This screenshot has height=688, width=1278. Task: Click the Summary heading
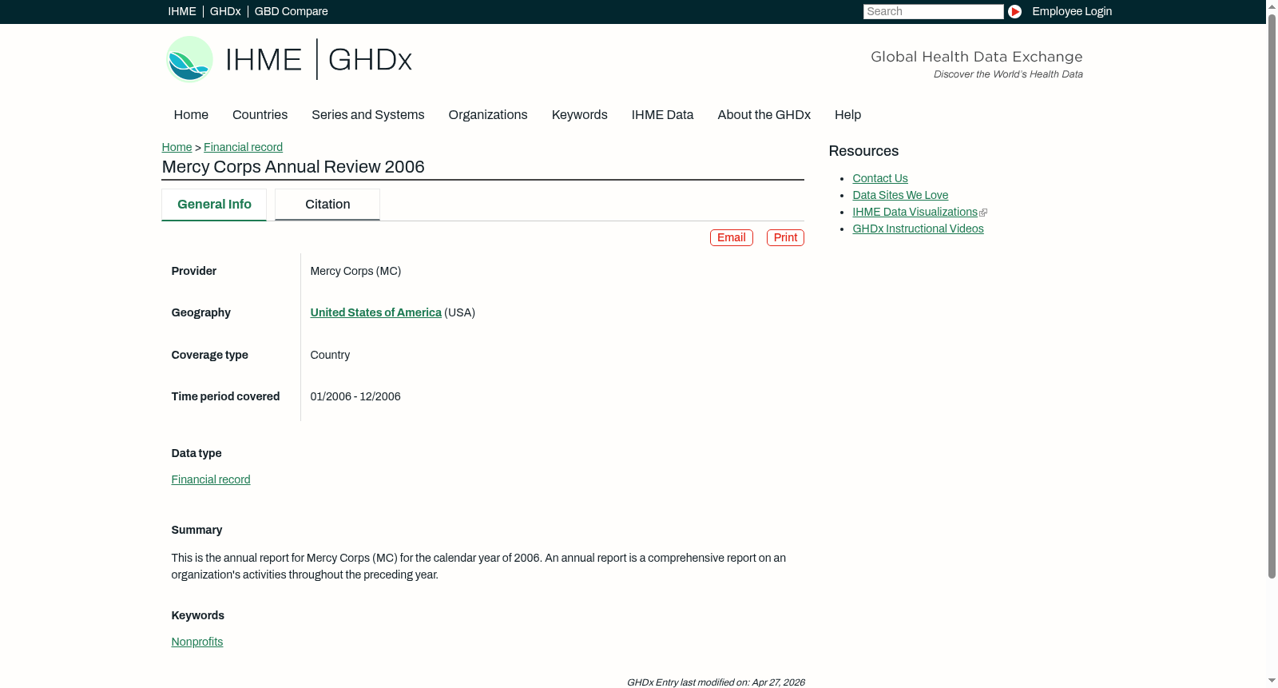point(196,530)
